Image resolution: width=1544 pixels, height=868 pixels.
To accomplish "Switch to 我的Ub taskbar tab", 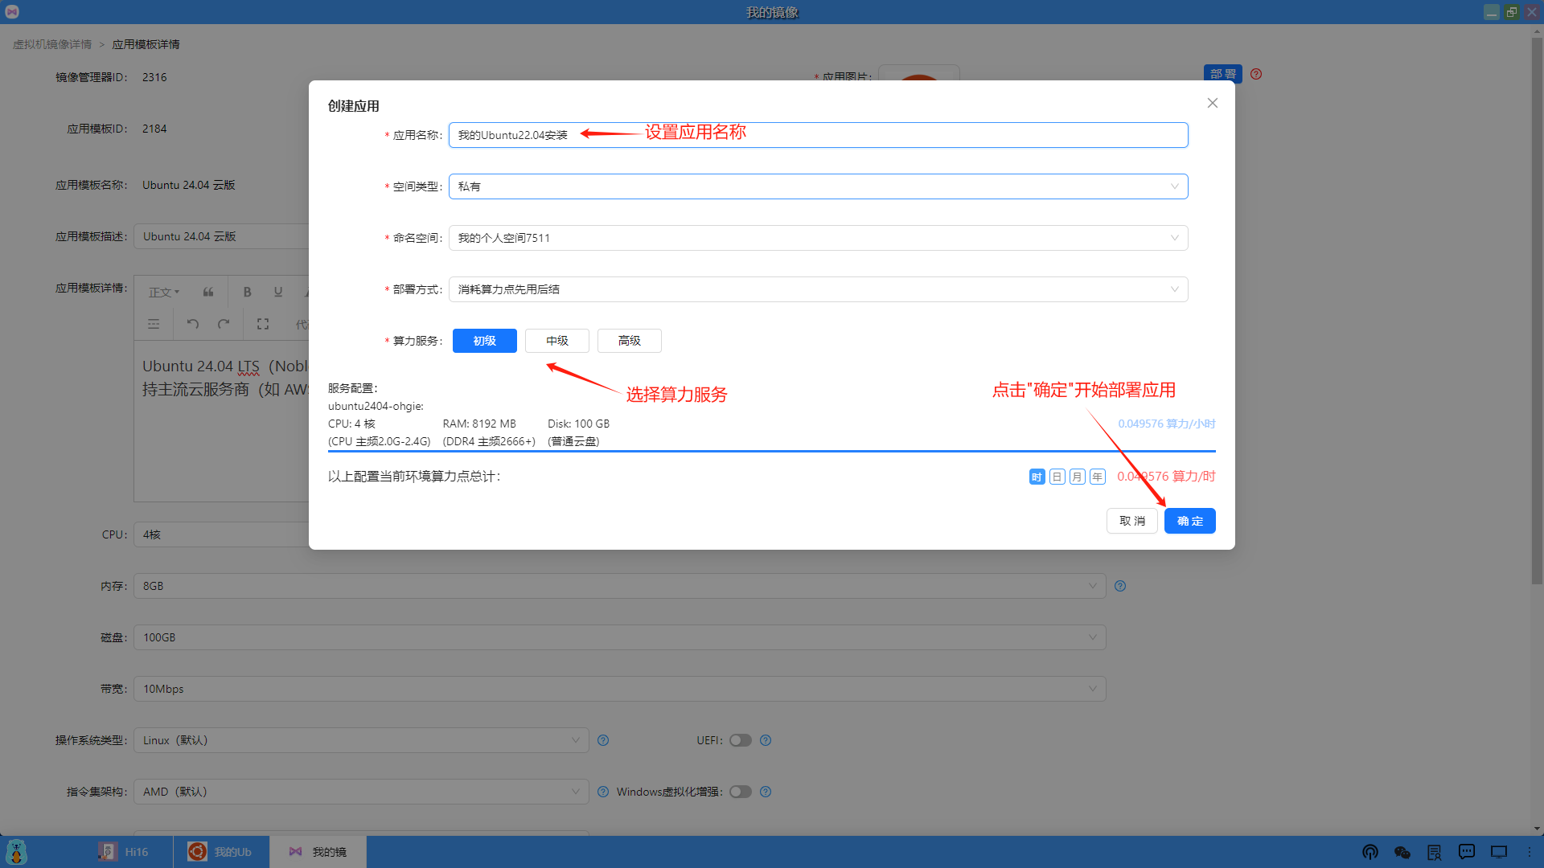I will coord(220,852).
